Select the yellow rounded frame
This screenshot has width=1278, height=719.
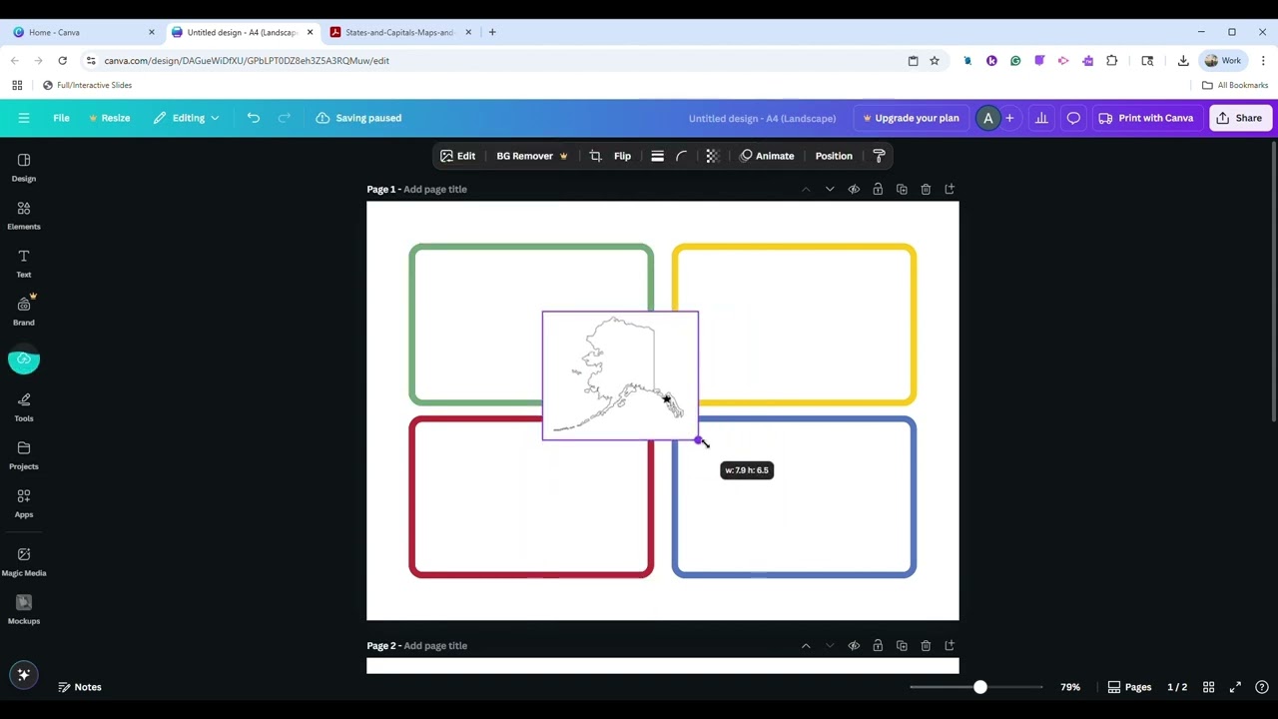pyautogui.click(x=794, y=324)
